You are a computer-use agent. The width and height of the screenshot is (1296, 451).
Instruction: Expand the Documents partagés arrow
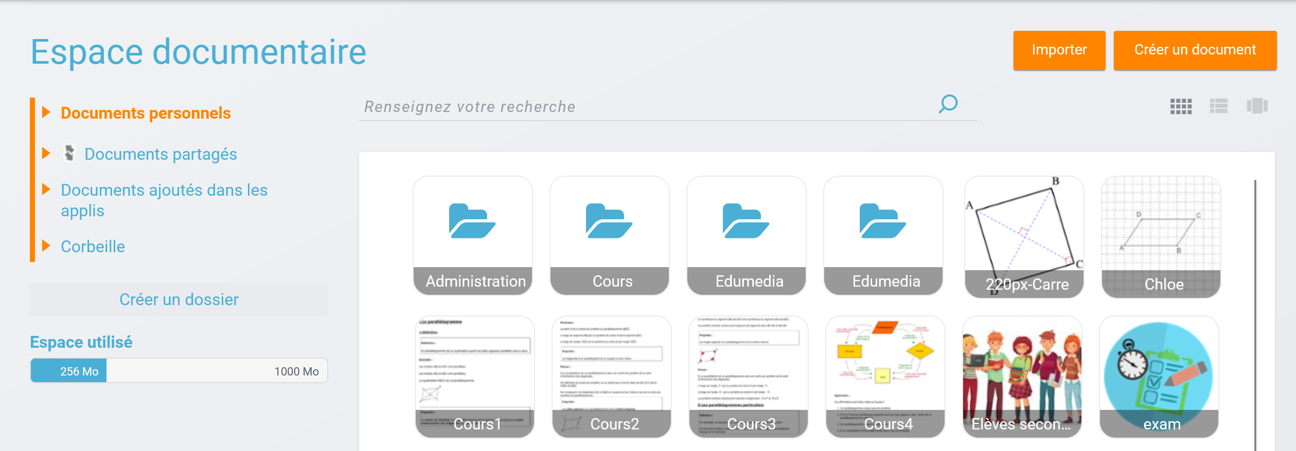click(x=46, y=154)
